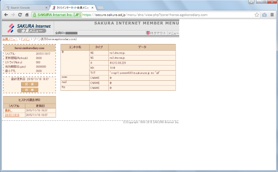The height and width of the screenshot is (172, 278).
Task: Open history serial 2015111816 link
Action: point(12,115)
